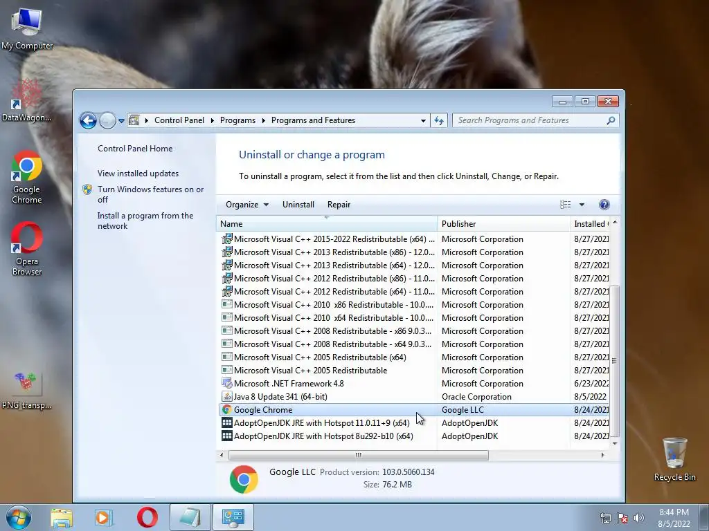Sort by the Installed On column header
Image resolution: width=709 pixels, height=531 pixels.
tap(590, 224)
